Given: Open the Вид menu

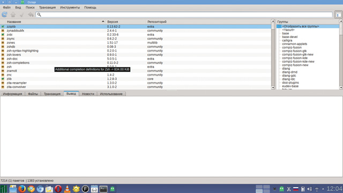Looking at the screenshot, I should (x=18, y=8).
